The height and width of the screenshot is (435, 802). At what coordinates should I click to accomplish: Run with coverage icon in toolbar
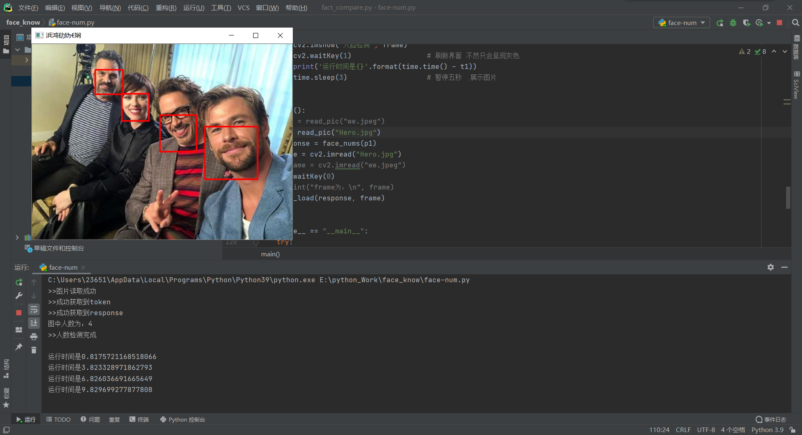746,23
